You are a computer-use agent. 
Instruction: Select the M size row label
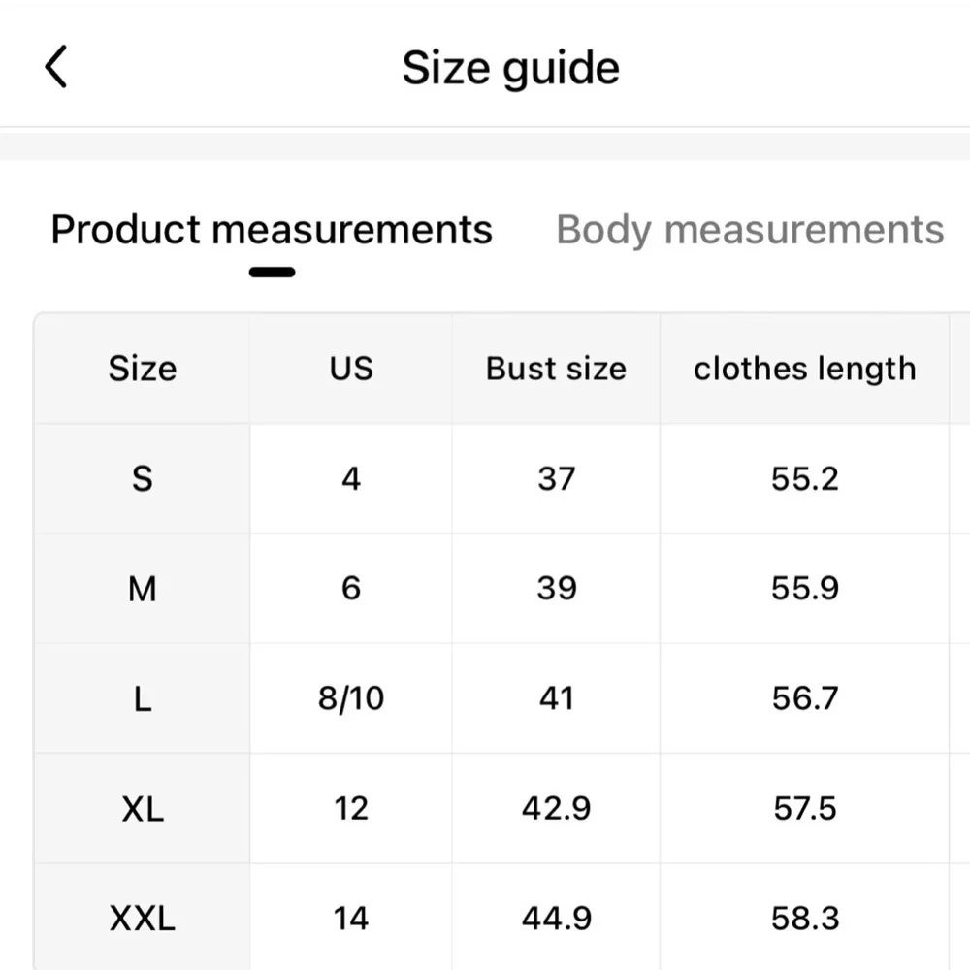(143, 589)
